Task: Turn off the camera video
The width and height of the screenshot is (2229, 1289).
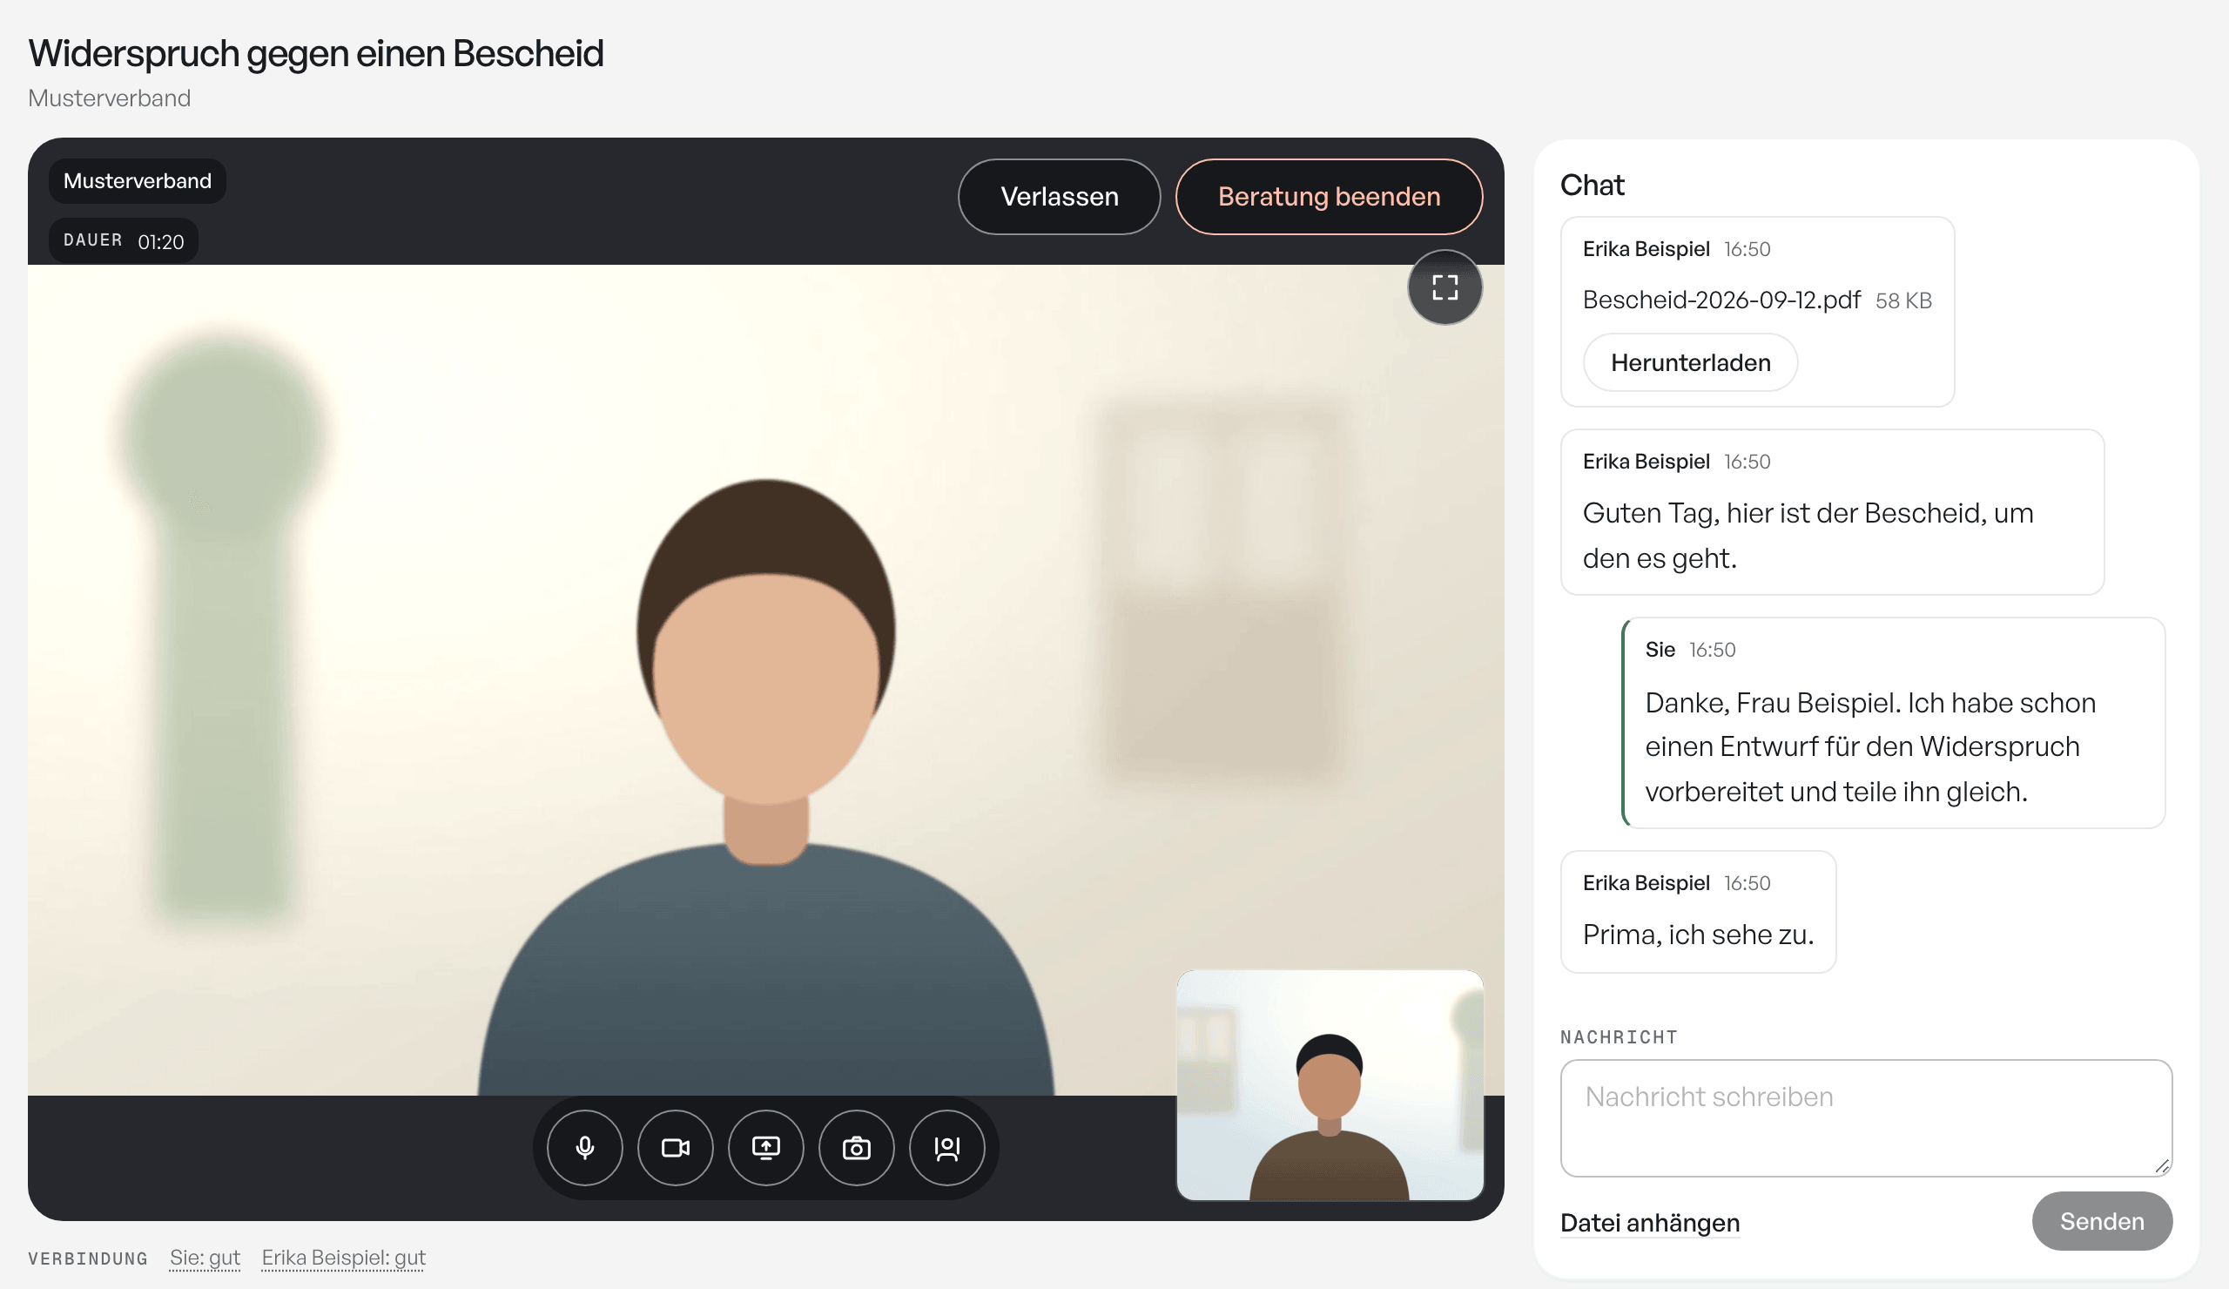Action: click(676, 1147)
